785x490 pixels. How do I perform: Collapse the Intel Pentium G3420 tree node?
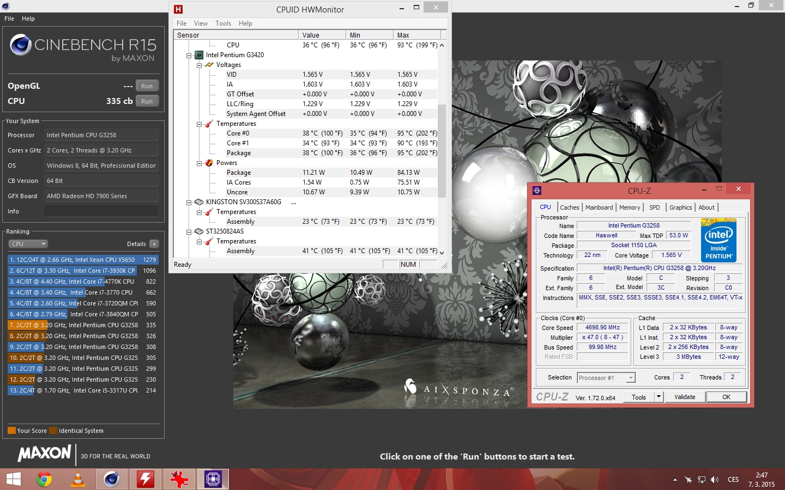pyautogui.click(x=189, y=55)
